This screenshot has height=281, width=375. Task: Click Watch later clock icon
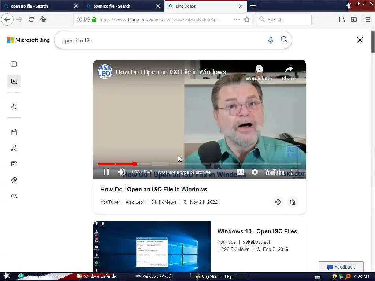pyautogui.click(x=259, y=69)
